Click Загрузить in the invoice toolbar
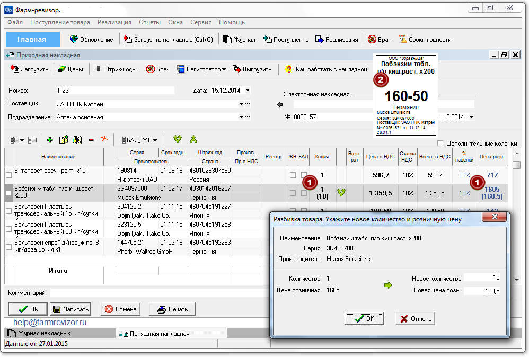The image size is (529, 358). click(29, 69)
